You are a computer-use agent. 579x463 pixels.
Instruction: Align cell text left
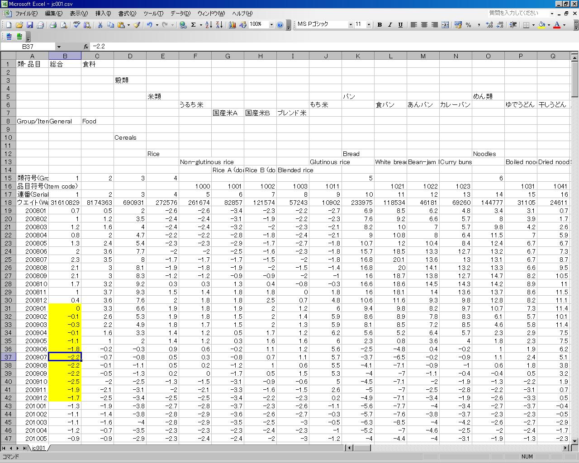[x=413, y=25]
